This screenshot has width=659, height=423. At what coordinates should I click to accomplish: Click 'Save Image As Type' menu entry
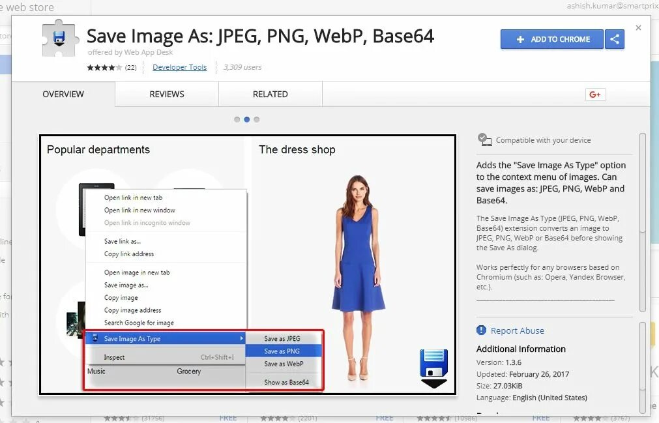pos(165,338)
